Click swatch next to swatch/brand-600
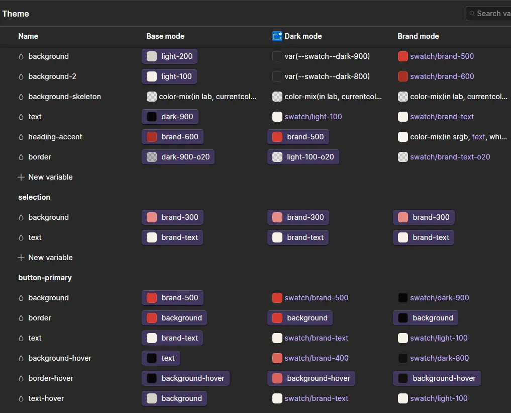This screenshot has width=511, height=413. tap(403, 76)
